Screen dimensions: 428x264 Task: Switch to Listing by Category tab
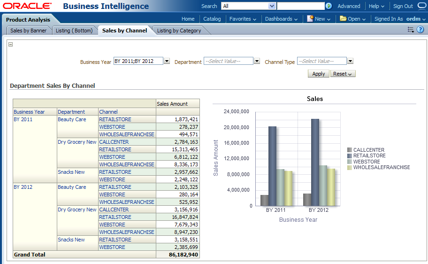(179, 31)
